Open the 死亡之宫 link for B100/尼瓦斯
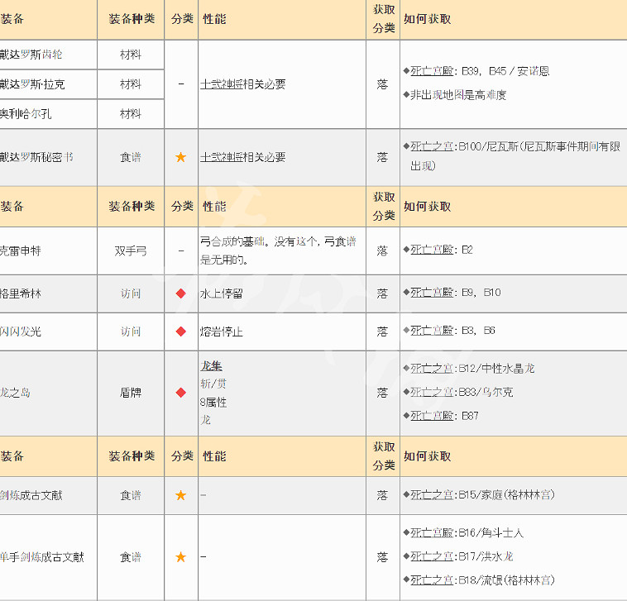 [x=433, y=146]
